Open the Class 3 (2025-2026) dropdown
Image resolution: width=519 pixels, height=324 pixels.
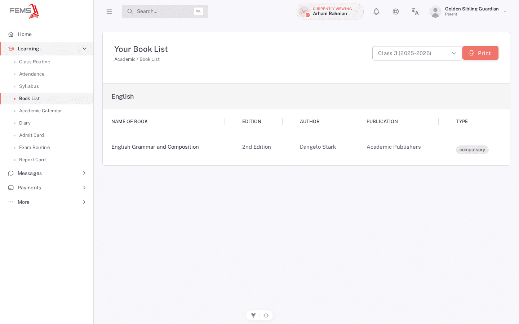[x=417, y=53]
